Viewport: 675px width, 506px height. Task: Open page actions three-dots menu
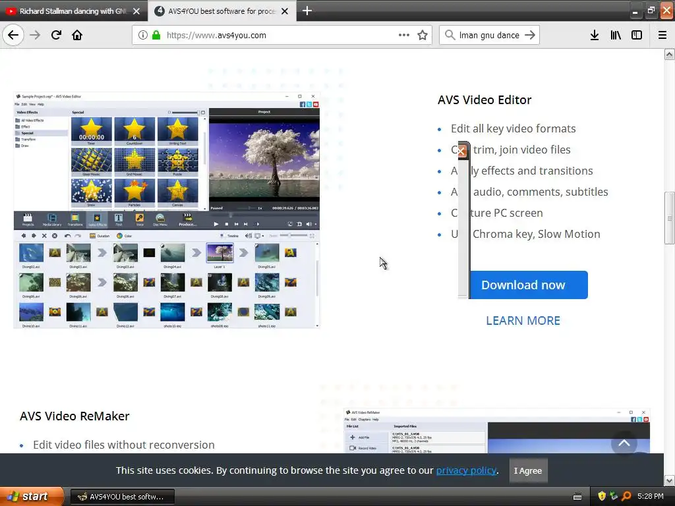(x=404, y=35)
